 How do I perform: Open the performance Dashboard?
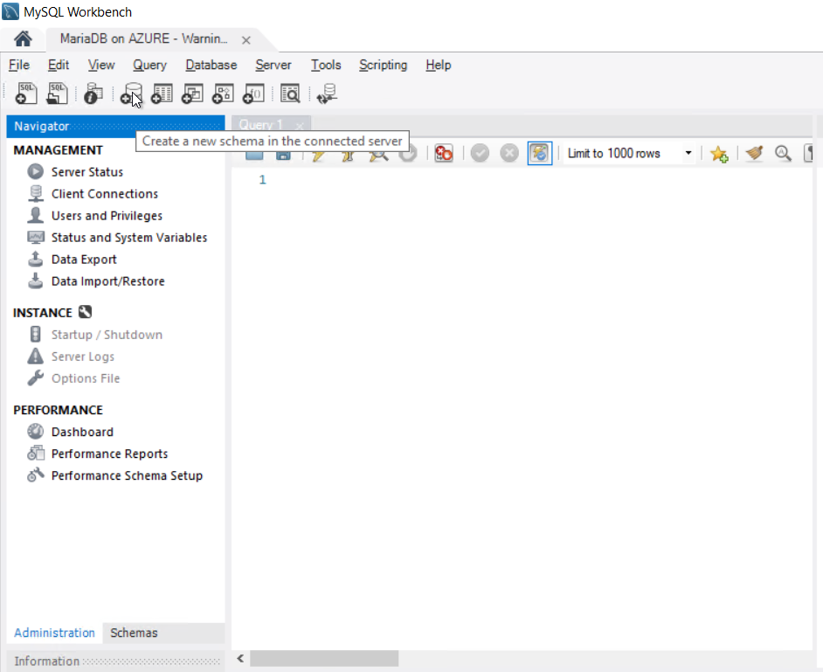(x=82, y=432)
